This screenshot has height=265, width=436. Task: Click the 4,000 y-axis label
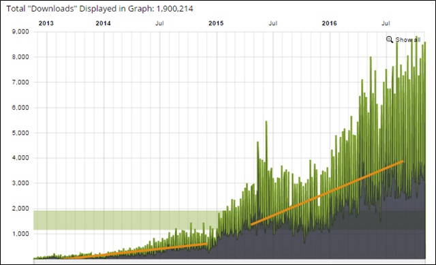[x=20, y=158]
